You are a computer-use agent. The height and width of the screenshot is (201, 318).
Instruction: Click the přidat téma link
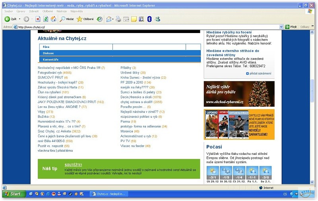click(65, 150)
